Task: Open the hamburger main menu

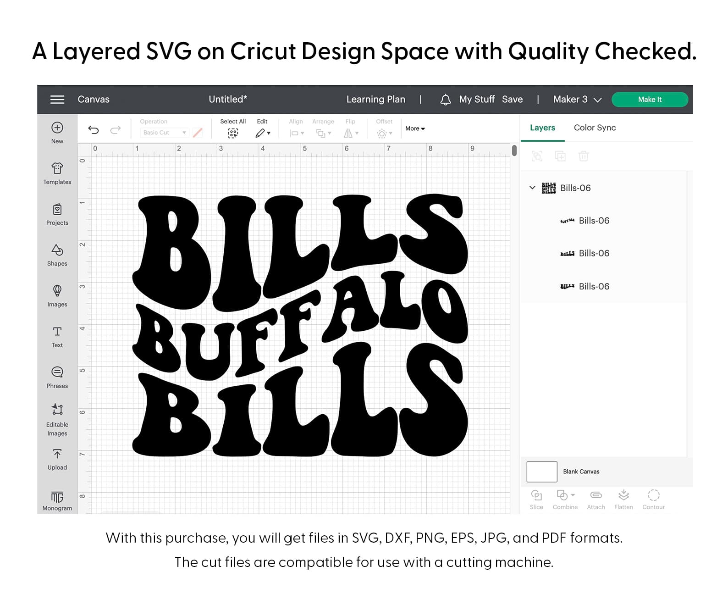Action: click(57, 100)
